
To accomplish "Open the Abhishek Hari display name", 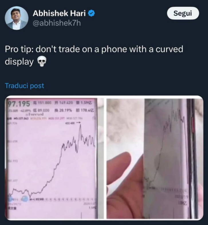I will [59, 13].
